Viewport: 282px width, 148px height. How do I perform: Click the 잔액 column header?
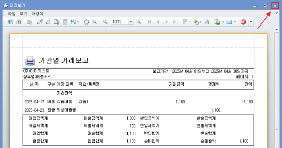click(248, 84)
